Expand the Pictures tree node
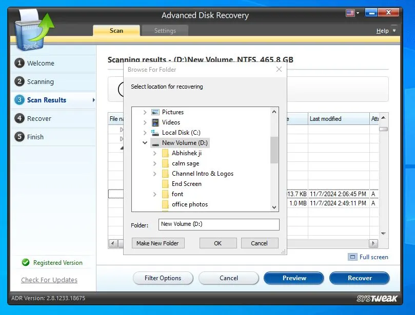The height and width of the screenshot is (315, 415). [145, 112]
